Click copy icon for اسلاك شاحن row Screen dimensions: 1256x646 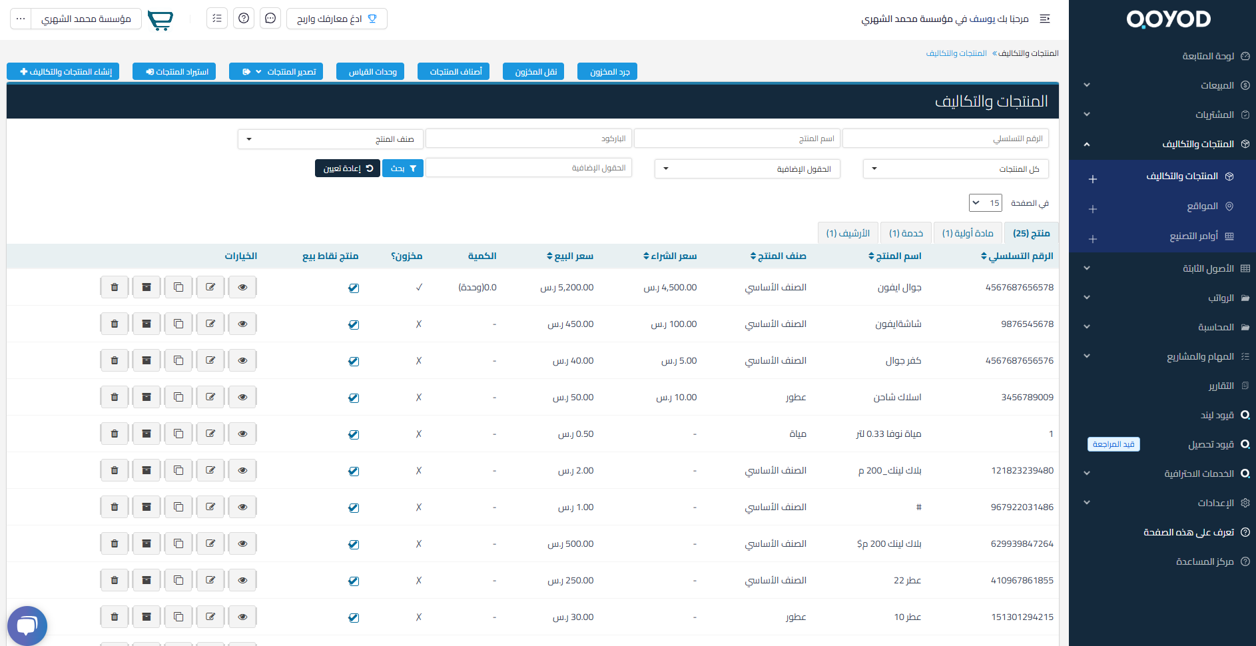coord(178,397)
